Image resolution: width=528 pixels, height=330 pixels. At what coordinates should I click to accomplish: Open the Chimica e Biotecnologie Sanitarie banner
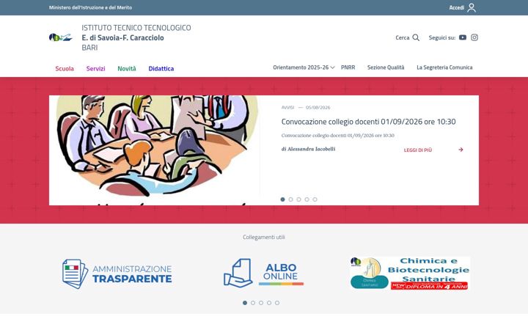410,273
